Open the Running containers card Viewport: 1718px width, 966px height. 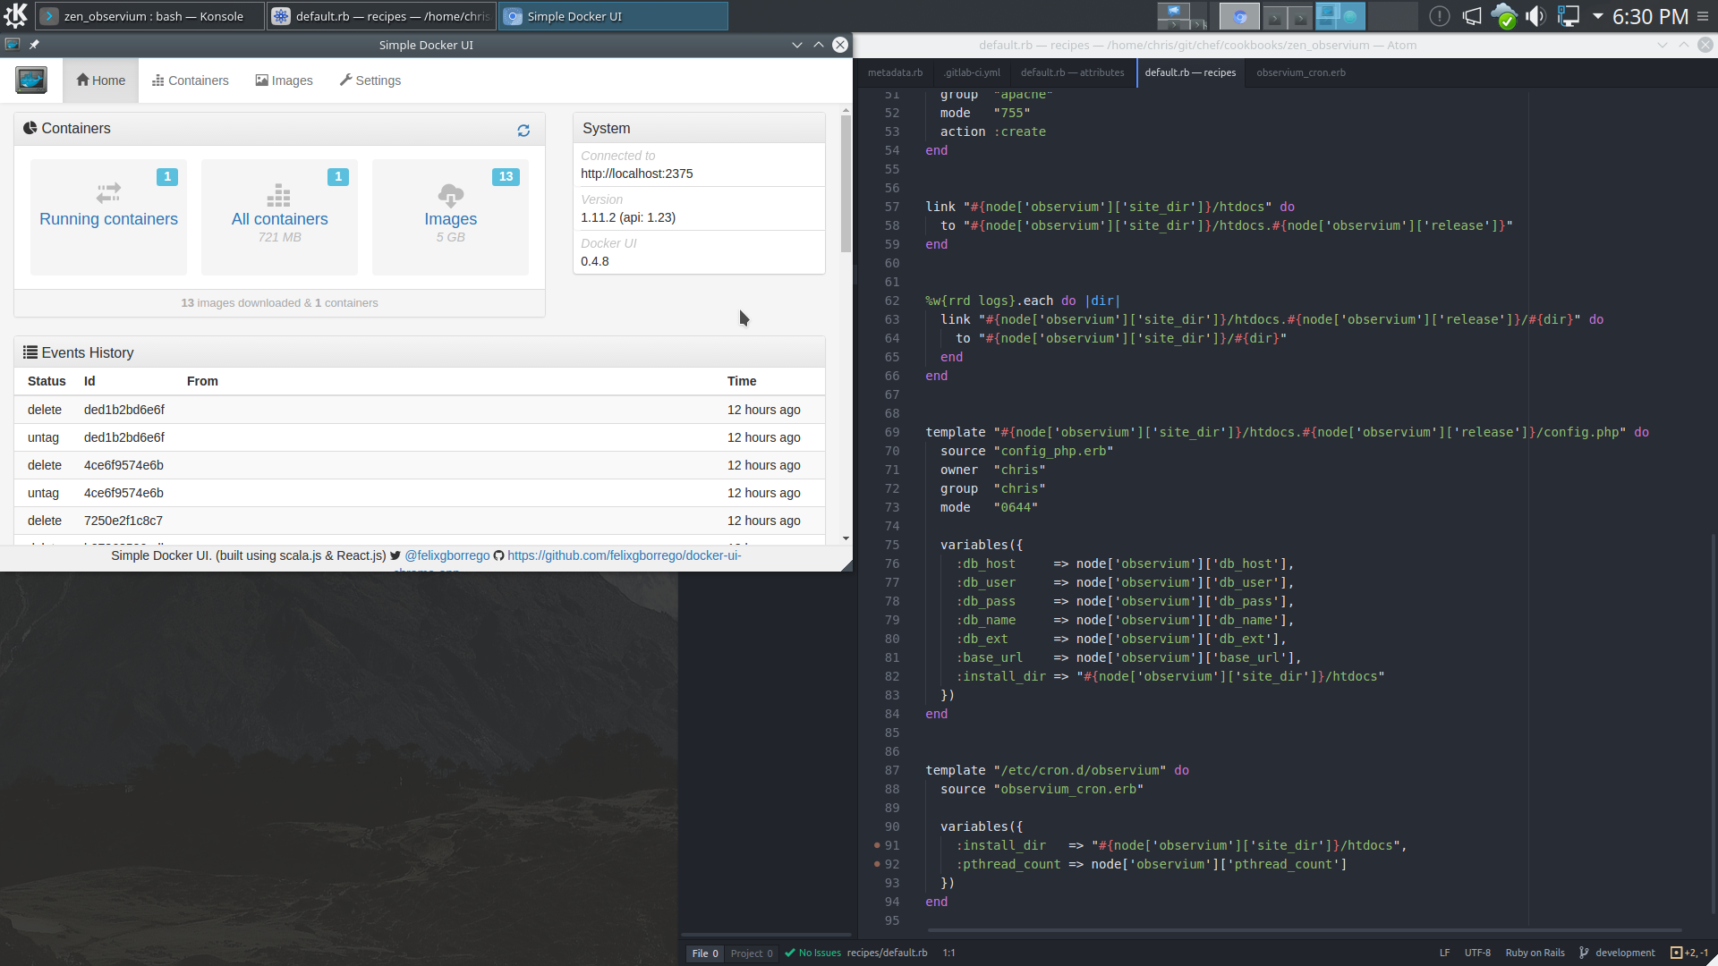click(108, 216)
